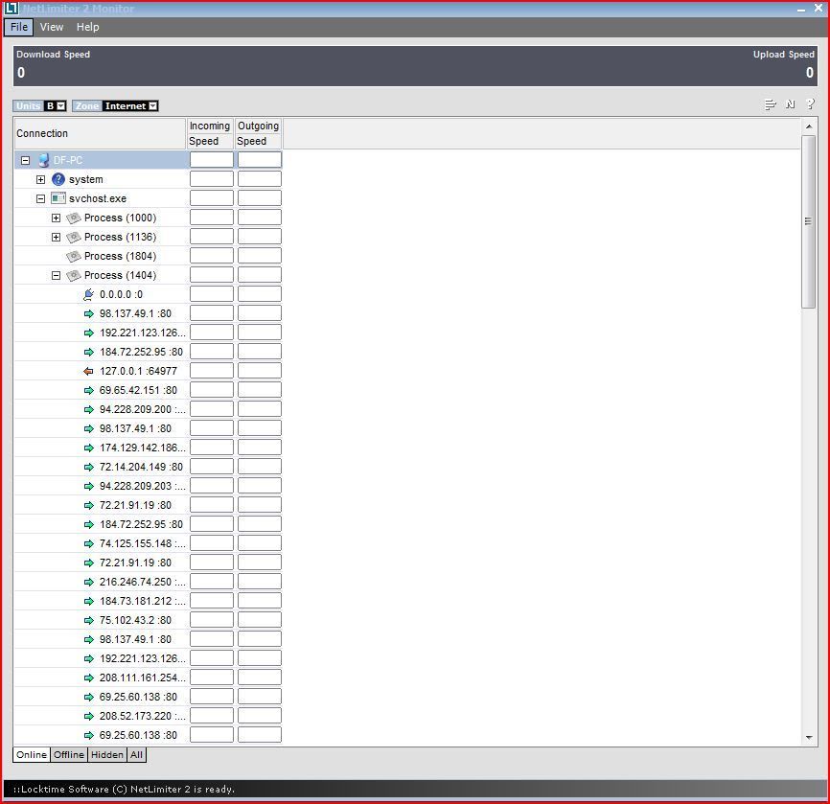Collapse Process (1404) node
830x804 pixels.
click(x=56, y=275)
